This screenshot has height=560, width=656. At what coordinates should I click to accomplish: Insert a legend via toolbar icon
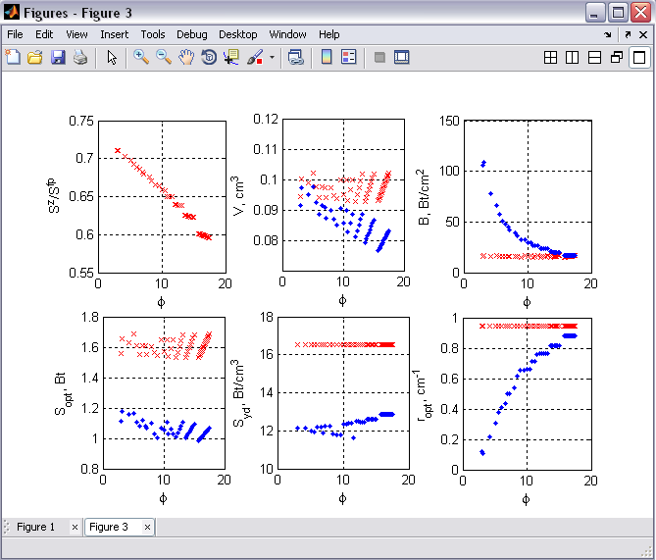(348, 57)
